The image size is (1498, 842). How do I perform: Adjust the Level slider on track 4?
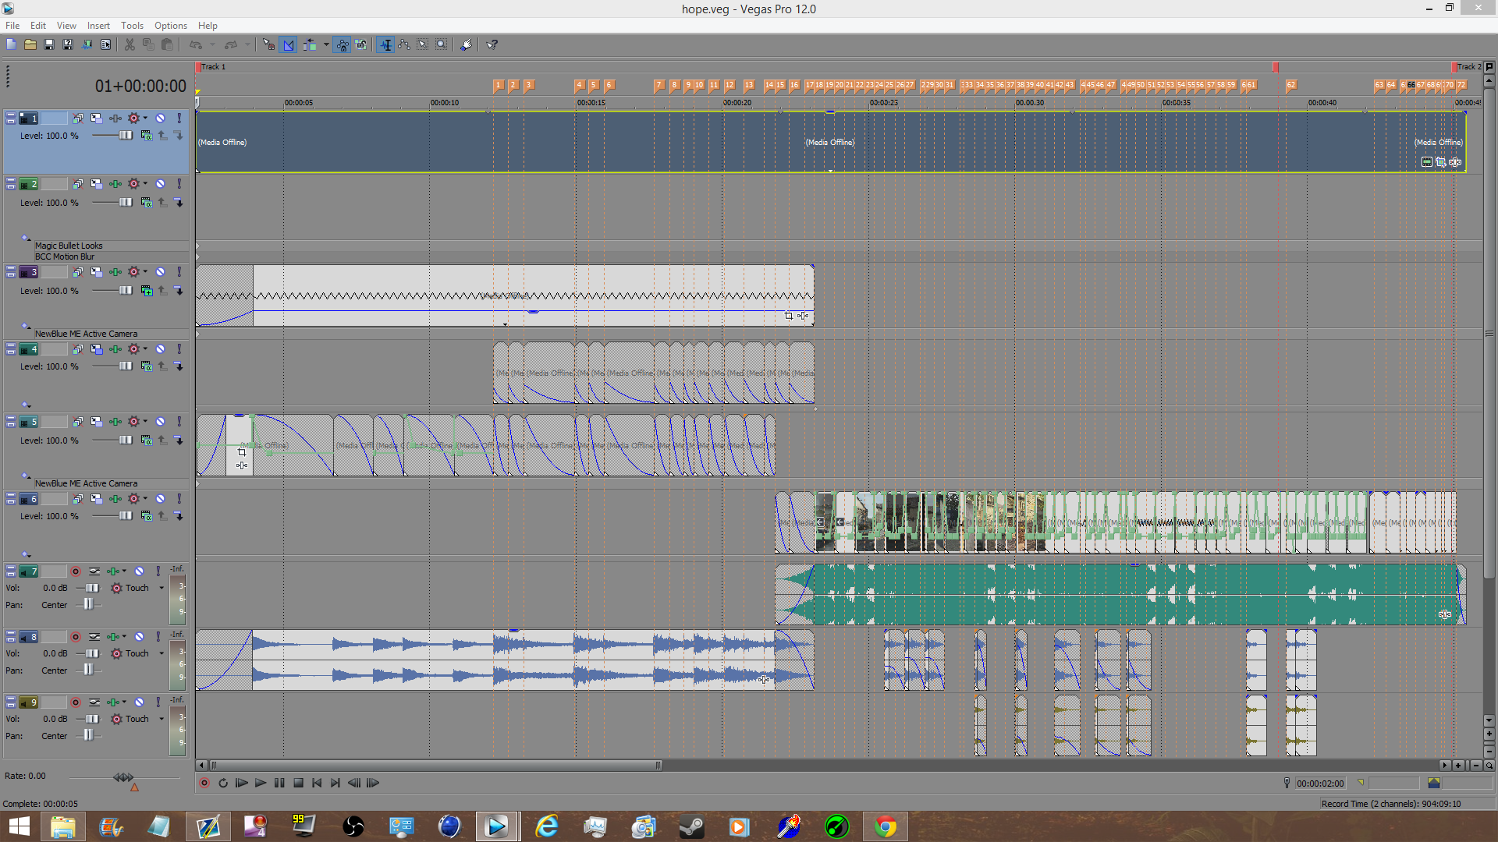point(125,366)
